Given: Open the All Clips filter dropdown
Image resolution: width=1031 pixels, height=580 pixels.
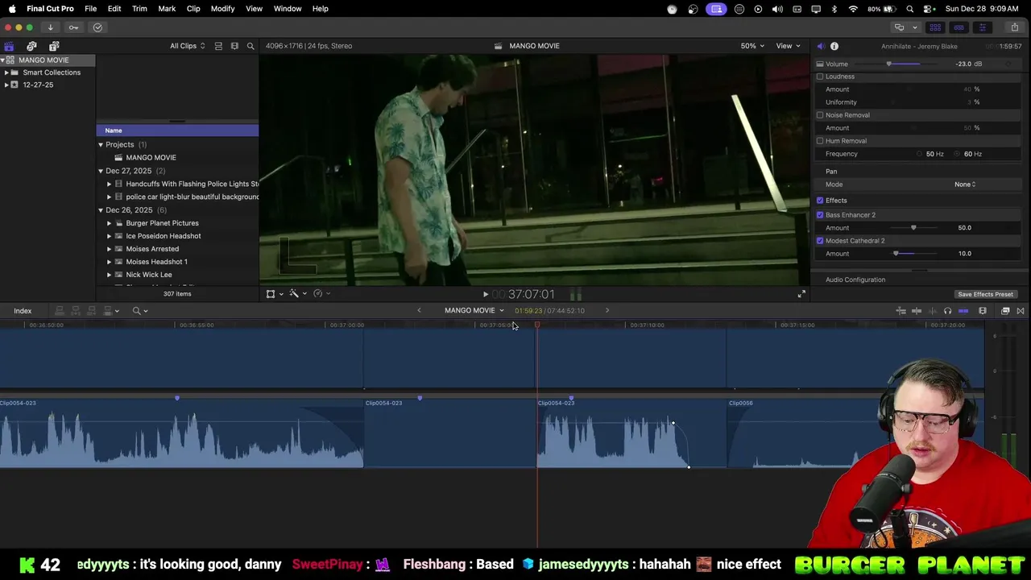Looking at the screenshot, I should pyautogui.click(x=187, y=46).
